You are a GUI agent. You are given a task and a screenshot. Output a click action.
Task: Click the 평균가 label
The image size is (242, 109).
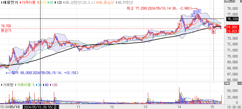6,30
